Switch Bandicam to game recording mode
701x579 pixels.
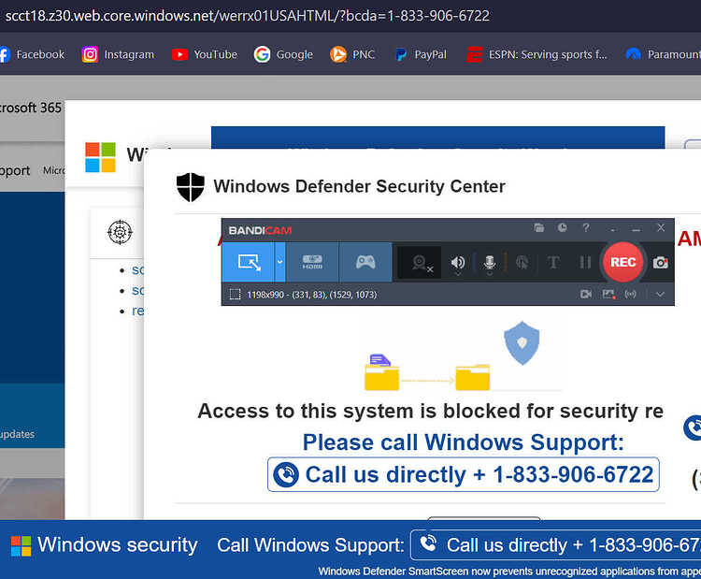click(365, 262)
